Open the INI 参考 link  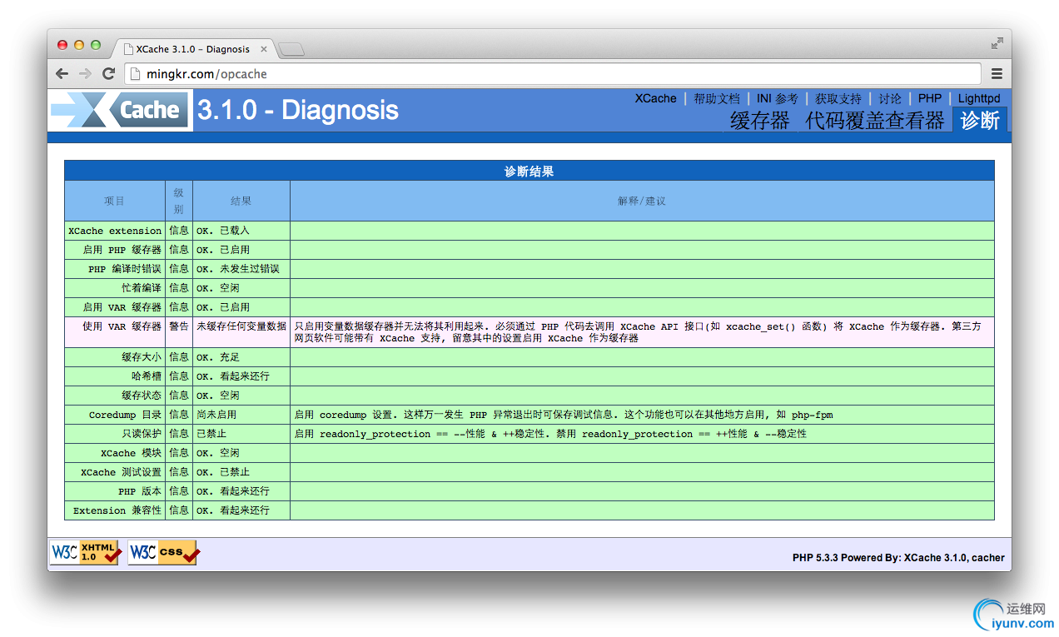coord(778,98)
